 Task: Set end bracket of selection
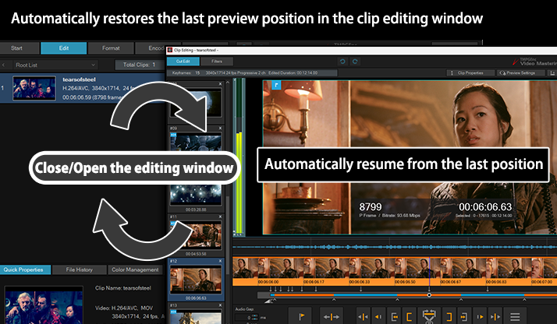click(x=449, y=316)
